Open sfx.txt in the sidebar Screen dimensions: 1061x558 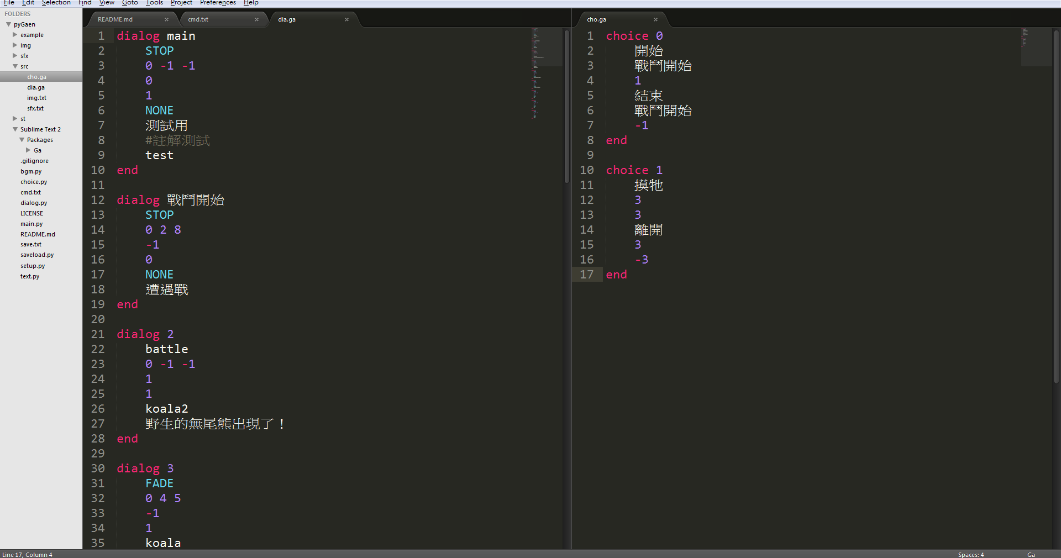(x=35, y=108)
